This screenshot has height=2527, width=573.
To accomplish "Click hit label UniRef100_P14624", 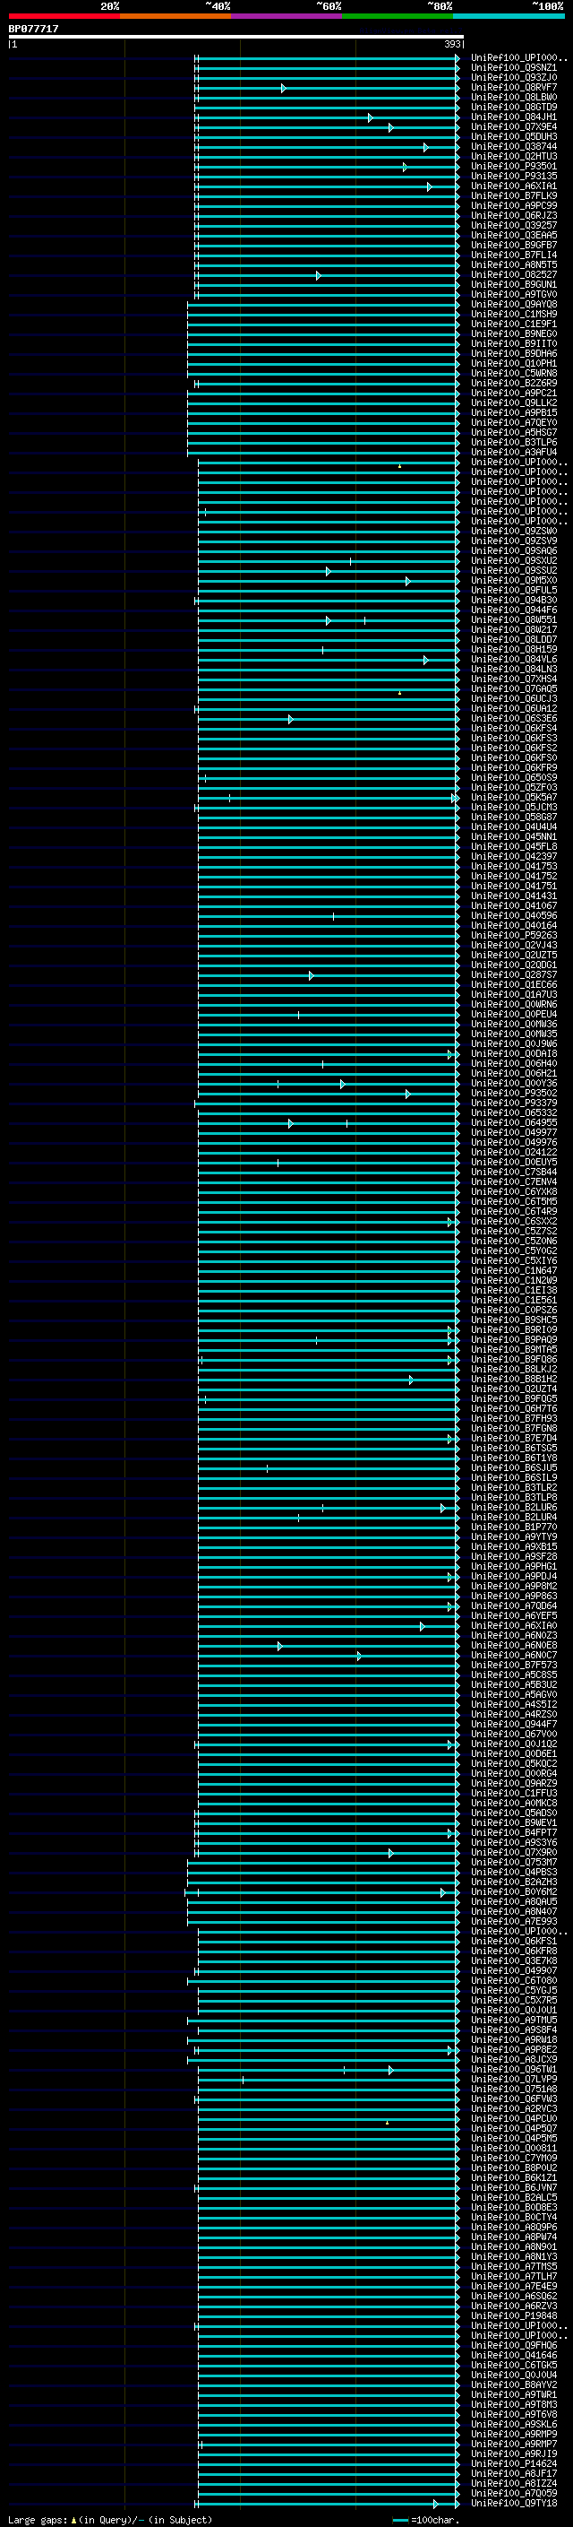I will 514,2464.
